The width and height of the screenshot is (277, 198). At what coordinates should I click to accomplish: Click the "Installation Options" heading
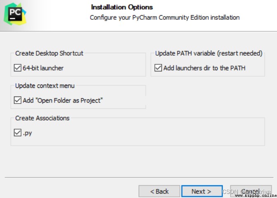coord(122,7)
